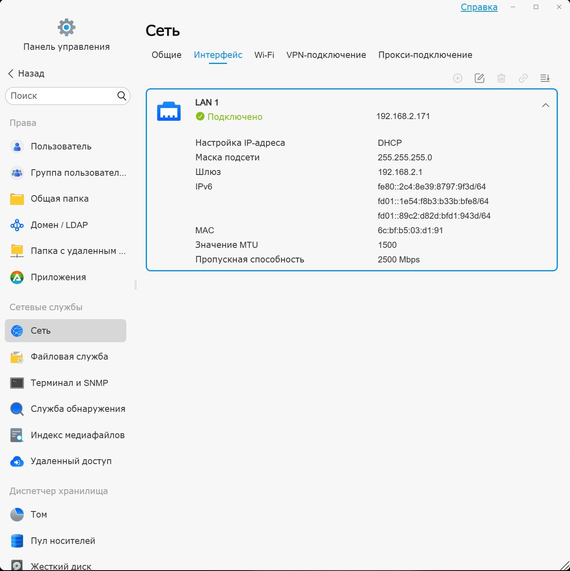Collapse the LAN 1 details panel

coord(545,105)
